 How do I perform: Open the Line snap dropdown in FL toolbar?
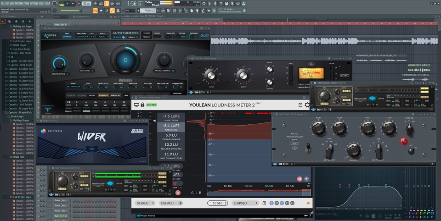point(130,11)
